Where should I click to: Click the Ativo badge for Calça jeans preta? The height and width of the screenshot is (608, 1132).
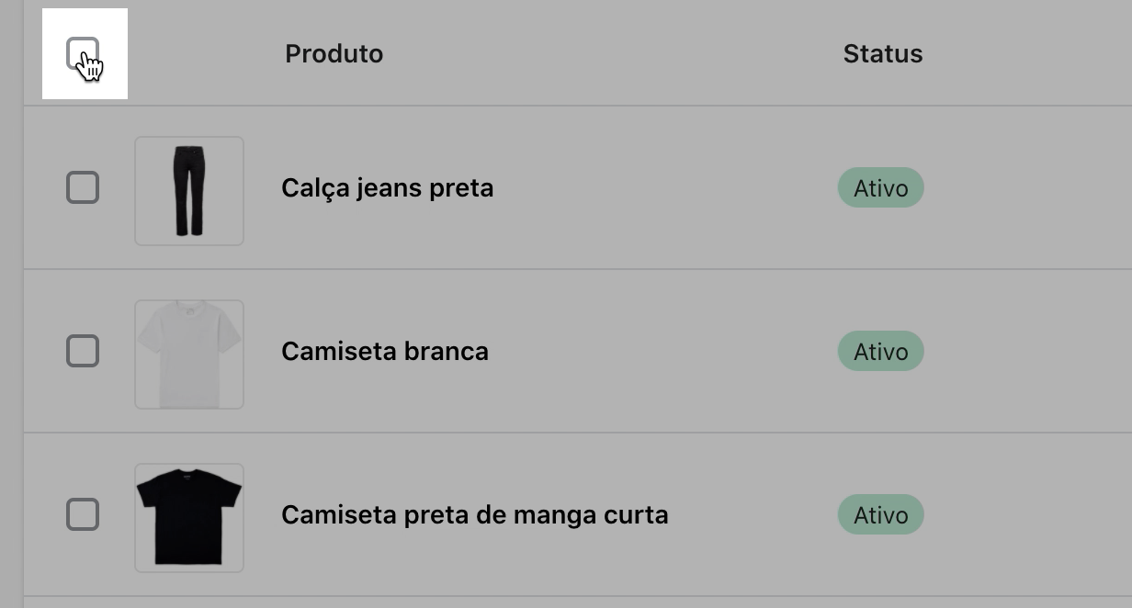[880, 188]
